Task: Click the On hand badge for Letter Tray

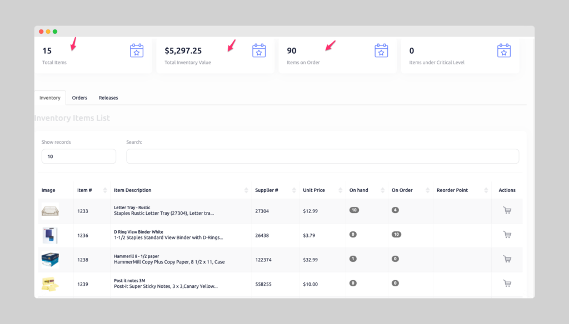Action: pos(354,210)
